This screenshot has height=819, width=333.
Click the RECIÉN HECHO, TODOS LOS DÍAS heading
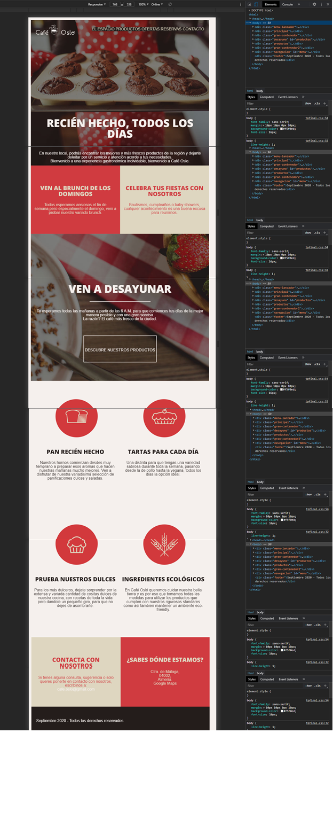point(120,129)
